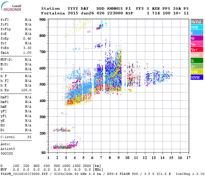This screenshot has width=205, height=176.
Task: Click the station name Fortaleza
Action: pyautogui.click(x=53, y=13)
